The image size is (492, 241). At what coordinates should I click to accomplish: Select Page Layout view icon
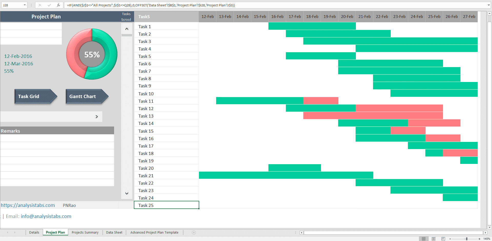434,239
